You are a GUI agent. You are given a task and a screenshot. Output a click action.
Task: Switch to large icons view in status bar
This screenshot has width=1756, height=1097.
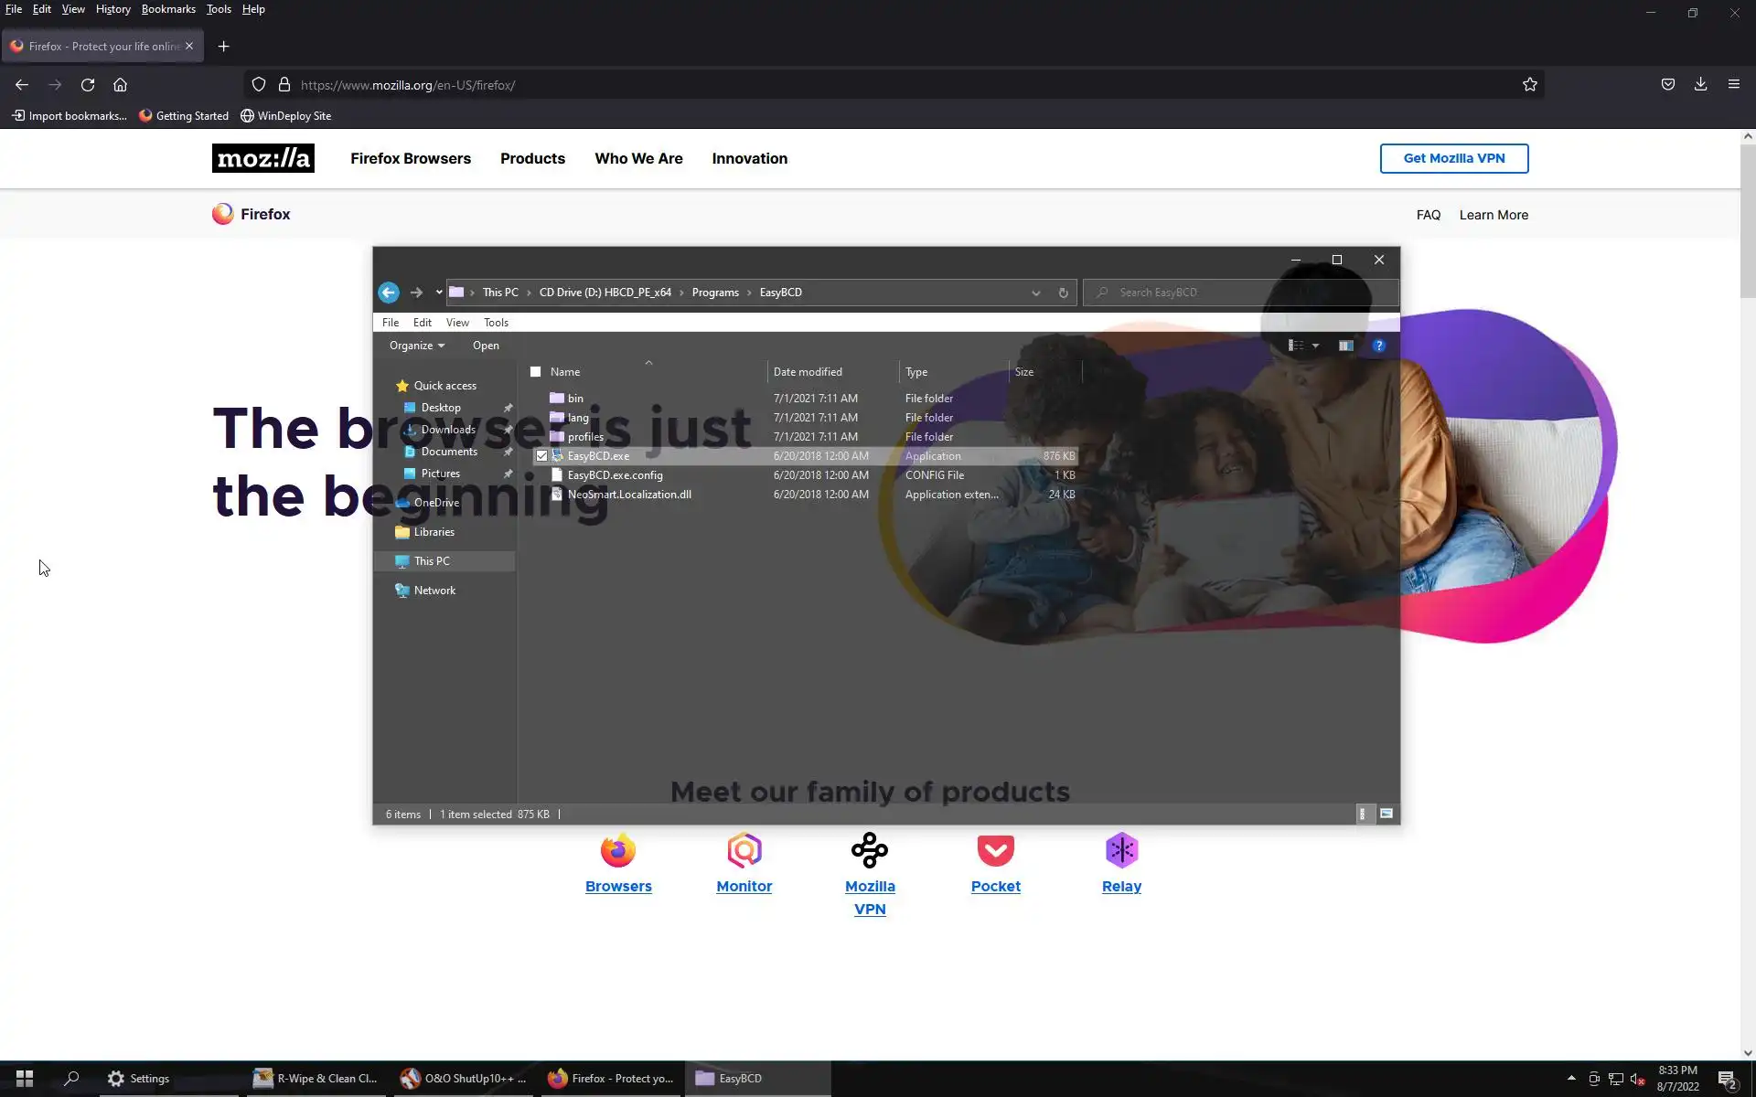(1387, 814)
